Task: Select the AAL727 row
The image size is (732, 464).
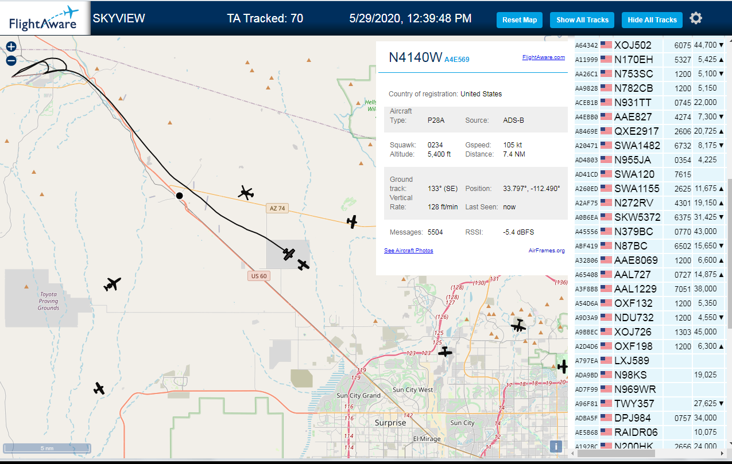Action: pyautogui.click(x=649, y=275)
